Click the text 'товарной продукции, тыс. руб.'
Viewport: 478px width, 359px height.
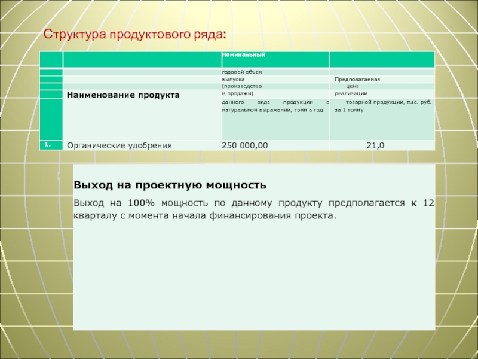pyautogui.click(x=388, y=102)
